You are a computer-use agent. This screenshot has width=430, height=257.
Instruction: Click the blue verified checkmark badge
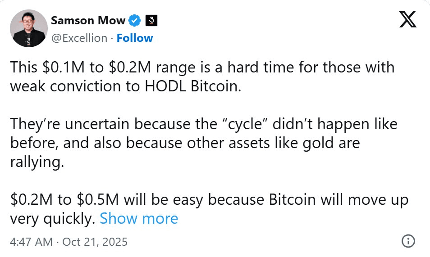tap(134, 20)
